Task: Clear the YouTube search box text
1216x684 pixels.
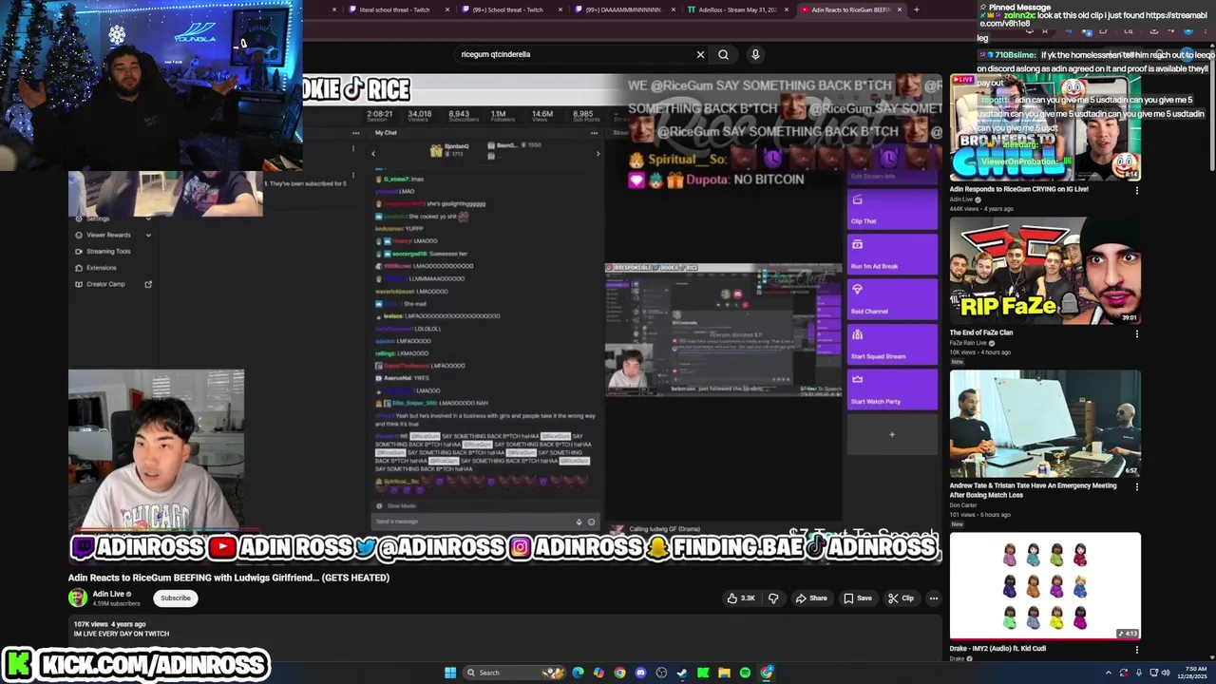Action: click(701, 54)
